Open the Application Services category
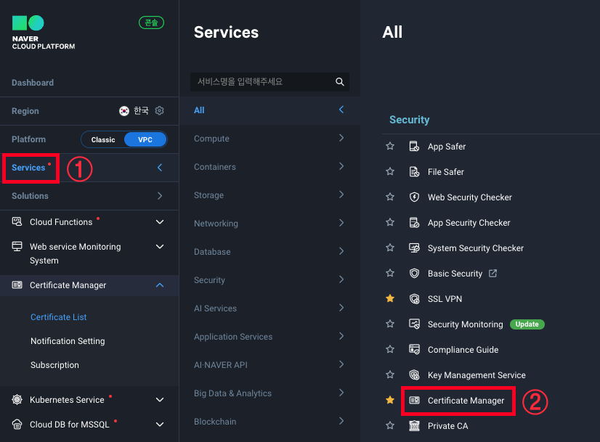The image size is (600, 442). tap(269, 337)
